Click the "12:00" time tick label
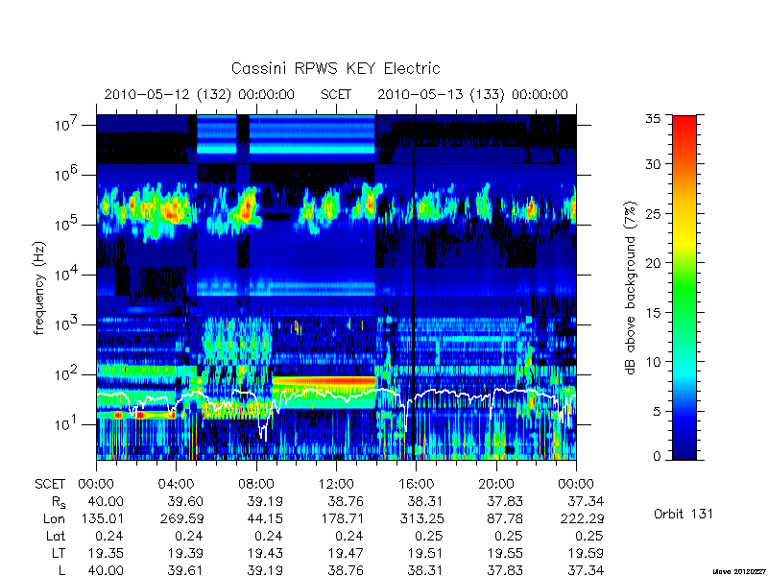 tap(336, 484)
